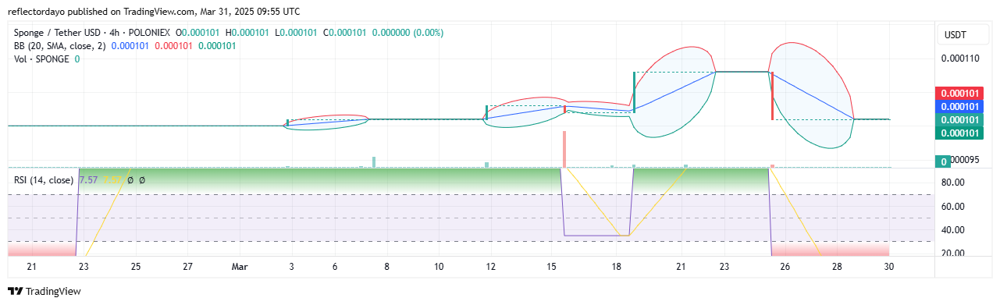Click the long red candle near March 26
Viewport: 1000px width, 305px height.
(772, 97)
